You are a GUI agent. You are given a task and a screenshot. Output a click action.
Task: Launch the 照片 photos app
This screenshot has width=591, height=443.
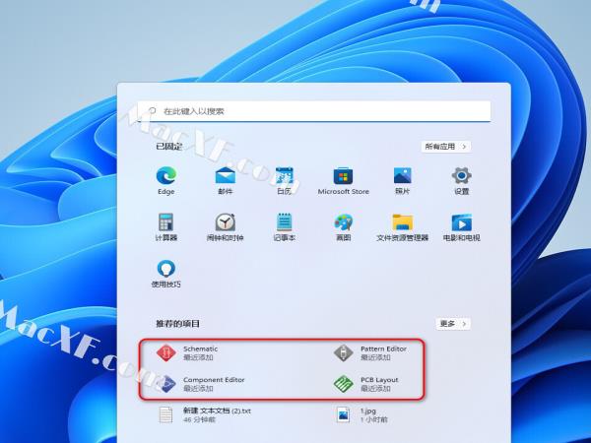click(402, 181)
